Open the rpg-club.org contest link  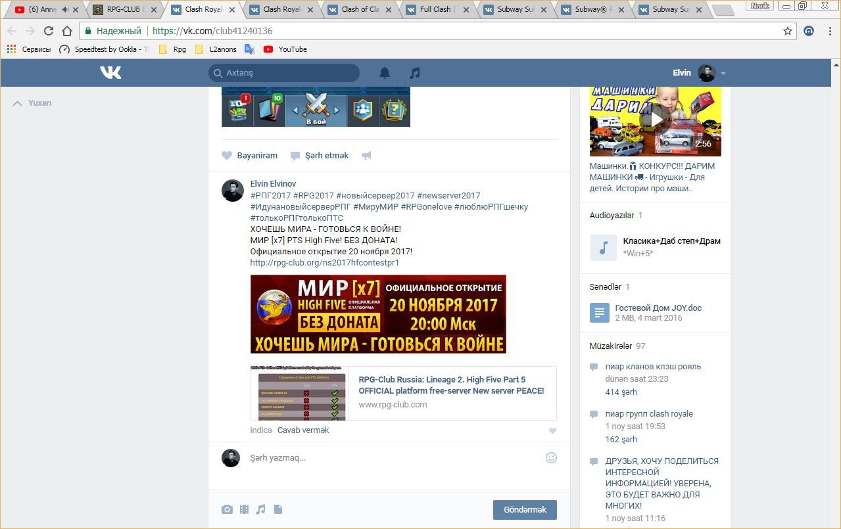tap(324, 263)
